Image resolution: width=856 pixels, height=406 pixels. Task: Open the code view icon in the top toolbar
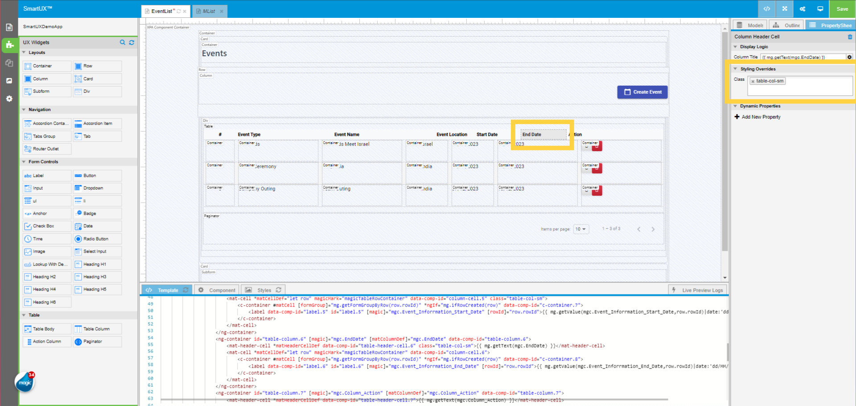coord(767,9)
